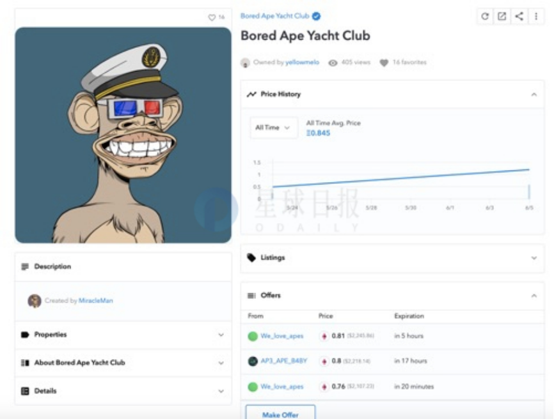The width and height of the screenshot is (554, 419).
Task: Open the MiracleMan creator link
Action: [x=96, y=300]
